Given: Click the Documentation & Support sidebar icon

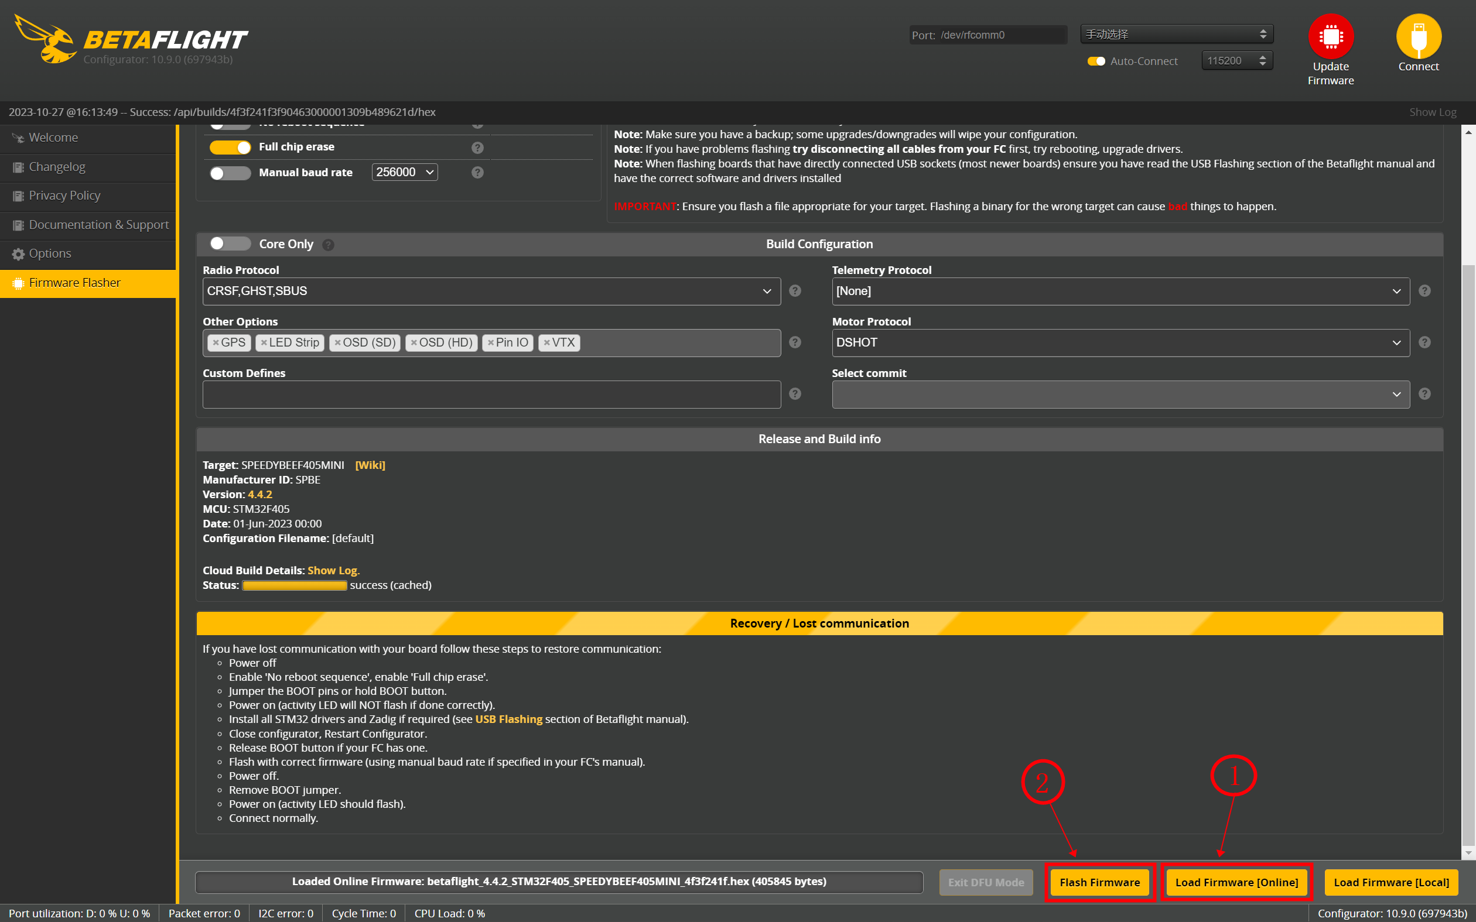Looking at the screenshot, I should (x=18, y=225).
